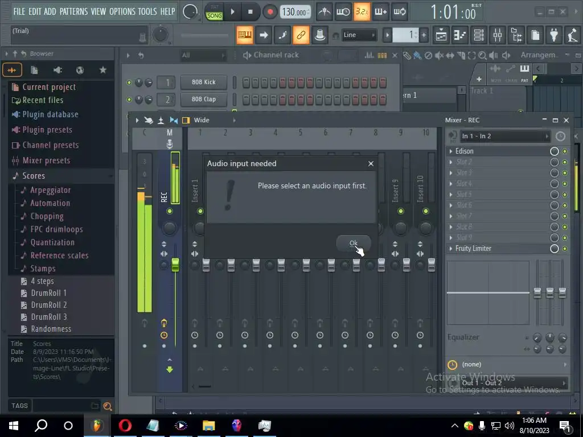Open the ADD menu
This screenshot has width=583, height=437.
point(50,11)
